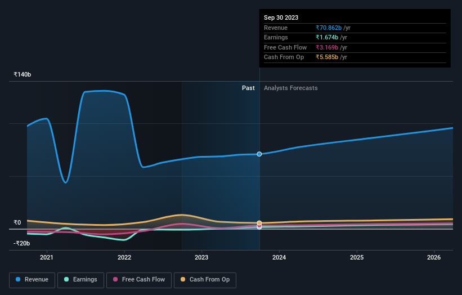Image resolution: width=462 pixels, height=295 pixels.
Task: Click 'Cash From Op' row label in tooltip
Action: pos(284,57)
